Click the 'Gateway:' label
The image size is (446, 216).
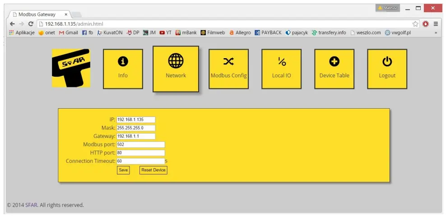104,136
